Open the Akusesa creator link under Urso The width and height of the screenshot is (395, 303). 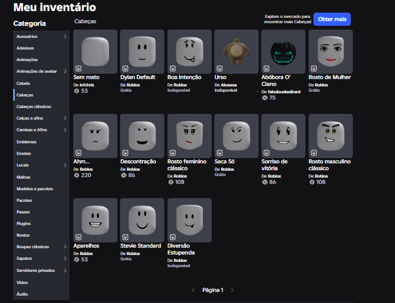(230, 84)
